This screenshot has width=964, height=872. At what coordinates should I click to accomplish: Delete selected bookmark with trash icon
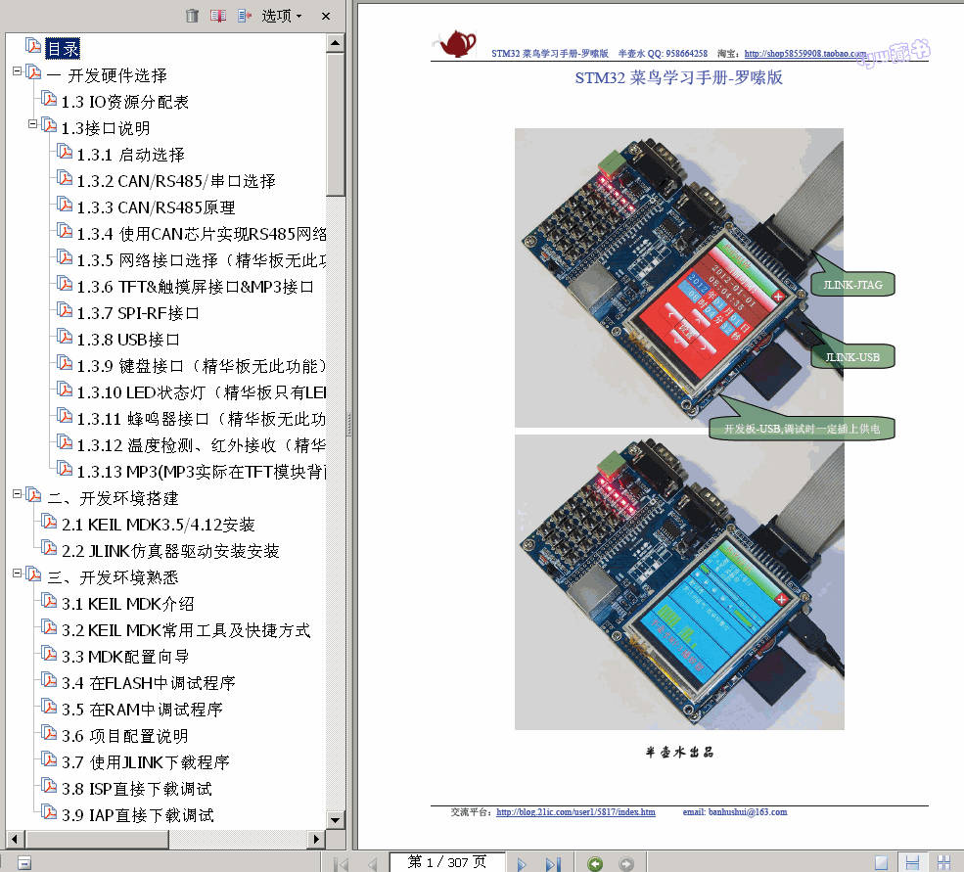coord(193,16)
